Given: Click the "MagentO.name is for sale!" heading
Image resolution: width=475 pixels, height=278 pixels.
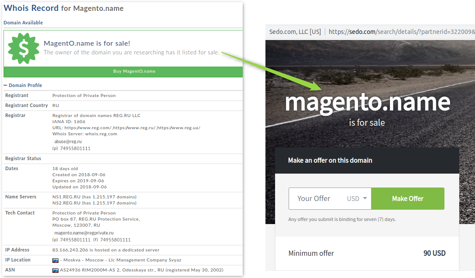Looking at the screenshot, I should click(x=87, y=43).
